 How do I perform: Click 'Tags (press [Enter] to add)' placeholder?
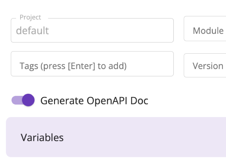point(73,66)
